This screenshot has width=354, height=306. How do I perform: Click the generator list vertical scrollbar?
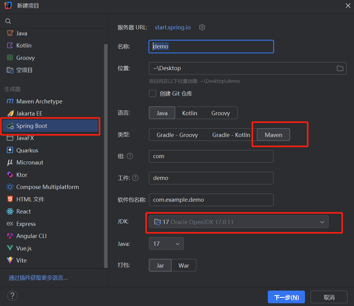coord(106,156)
